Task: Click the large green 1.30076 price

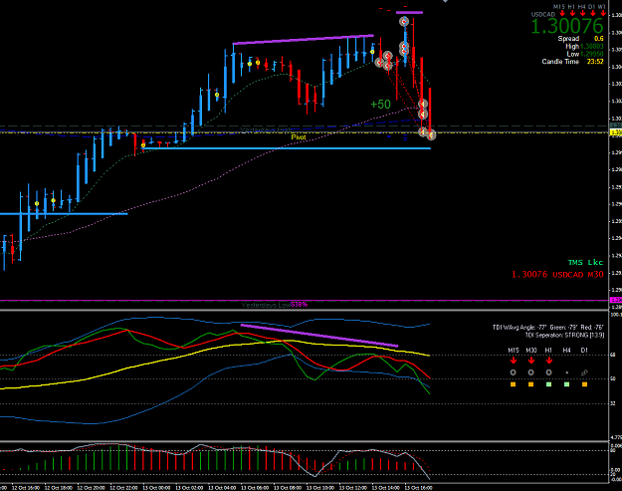Action: 567,26
